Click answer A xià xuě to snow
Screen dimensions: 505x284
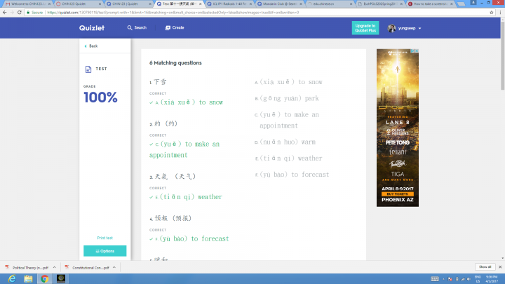click(x=187, y=102)
